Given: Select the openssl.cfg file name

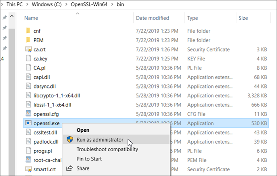Looking at the screenshot, I should [46, 114].
